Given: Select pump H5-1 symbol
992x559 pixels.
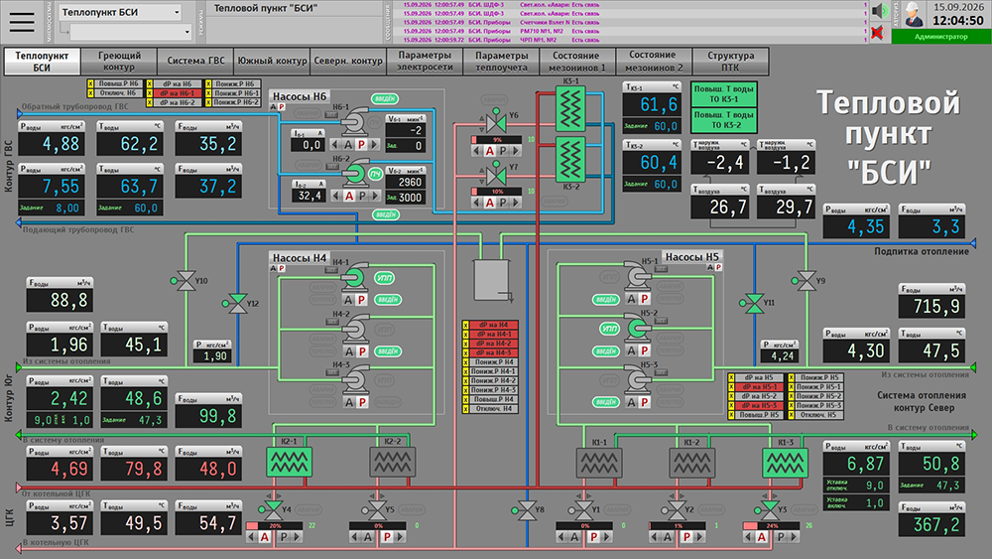Looking at the screenshot, I should point(638,276).
